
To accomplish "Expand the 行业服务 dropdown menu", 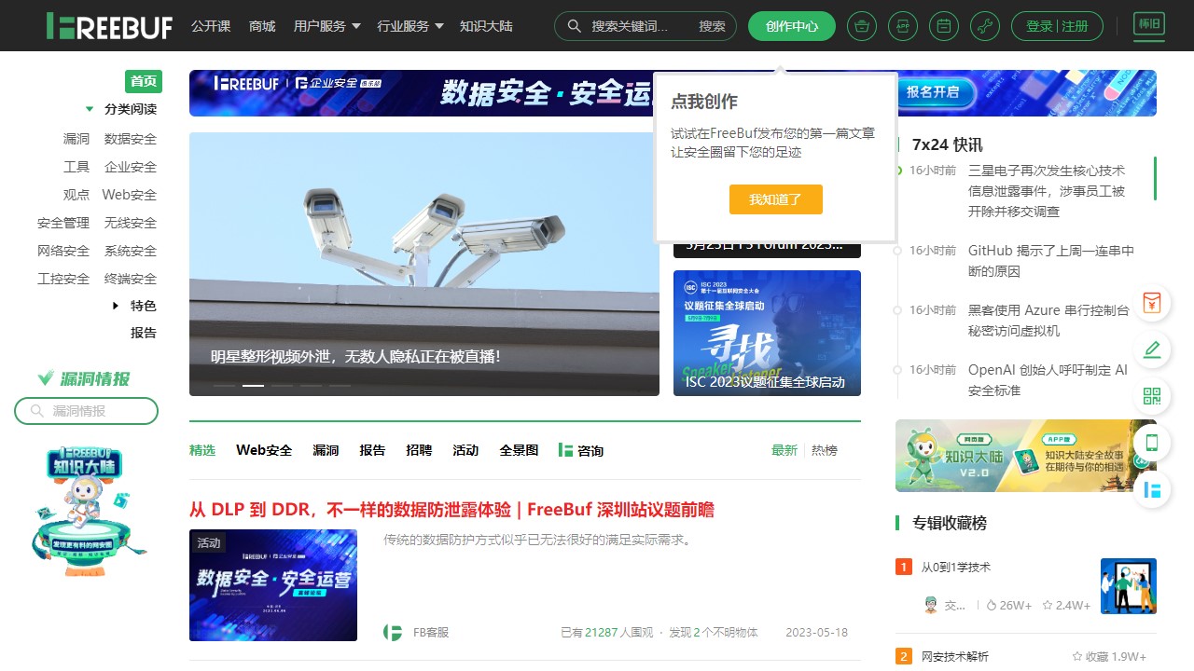I will pos(410,26).
